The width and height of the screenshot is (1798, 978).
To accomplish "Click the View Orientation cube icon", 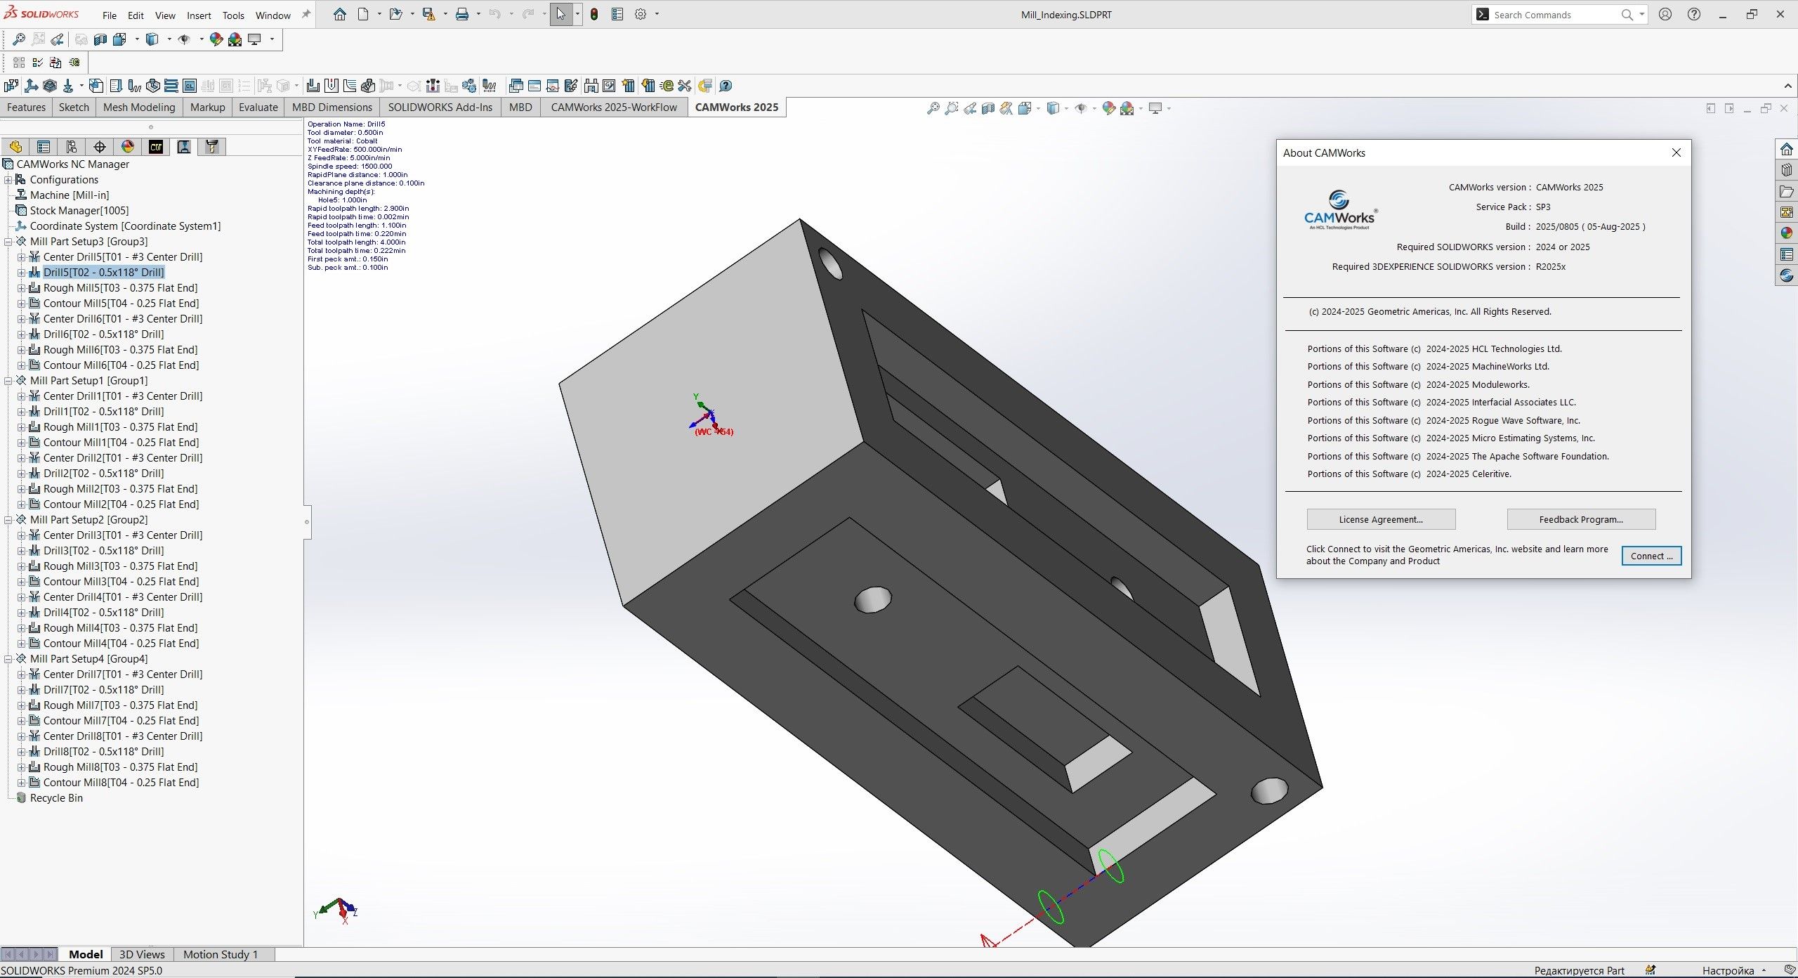I will coord(1024,107).
